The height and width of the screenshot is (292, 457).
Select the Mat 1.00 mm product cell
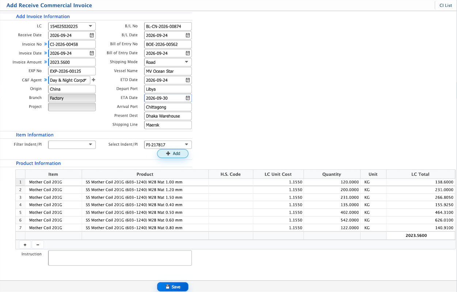145,182
